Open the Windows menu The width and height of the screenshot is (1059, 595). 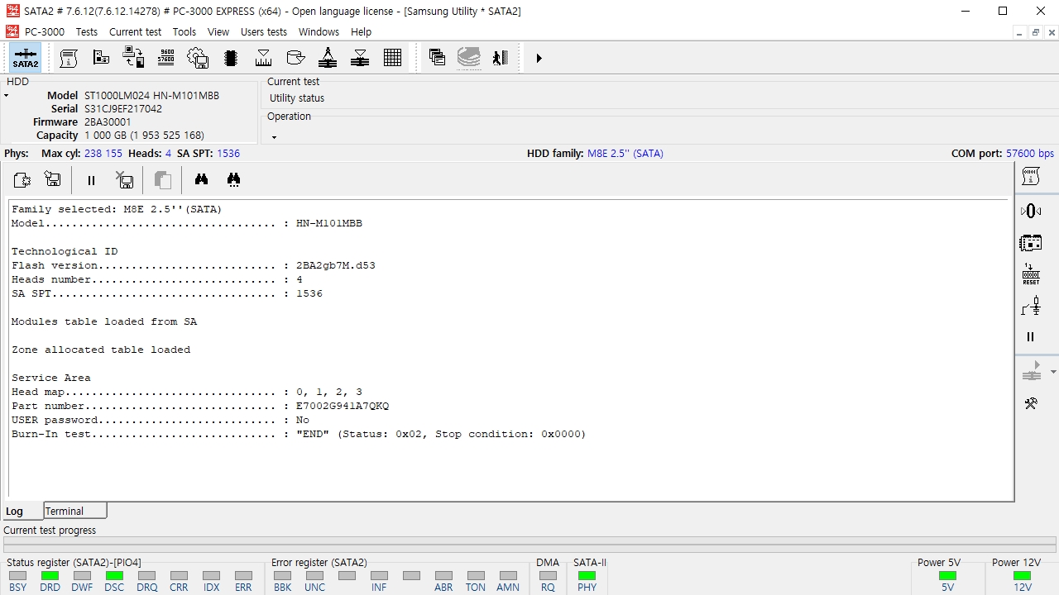click(319, 31)
